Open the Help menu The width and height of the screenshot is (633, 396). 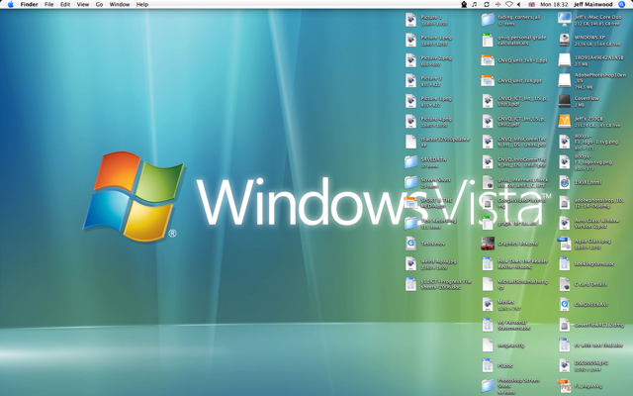142,4
